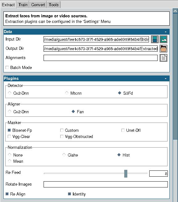Switch to the Extract tab

[8, 5]
